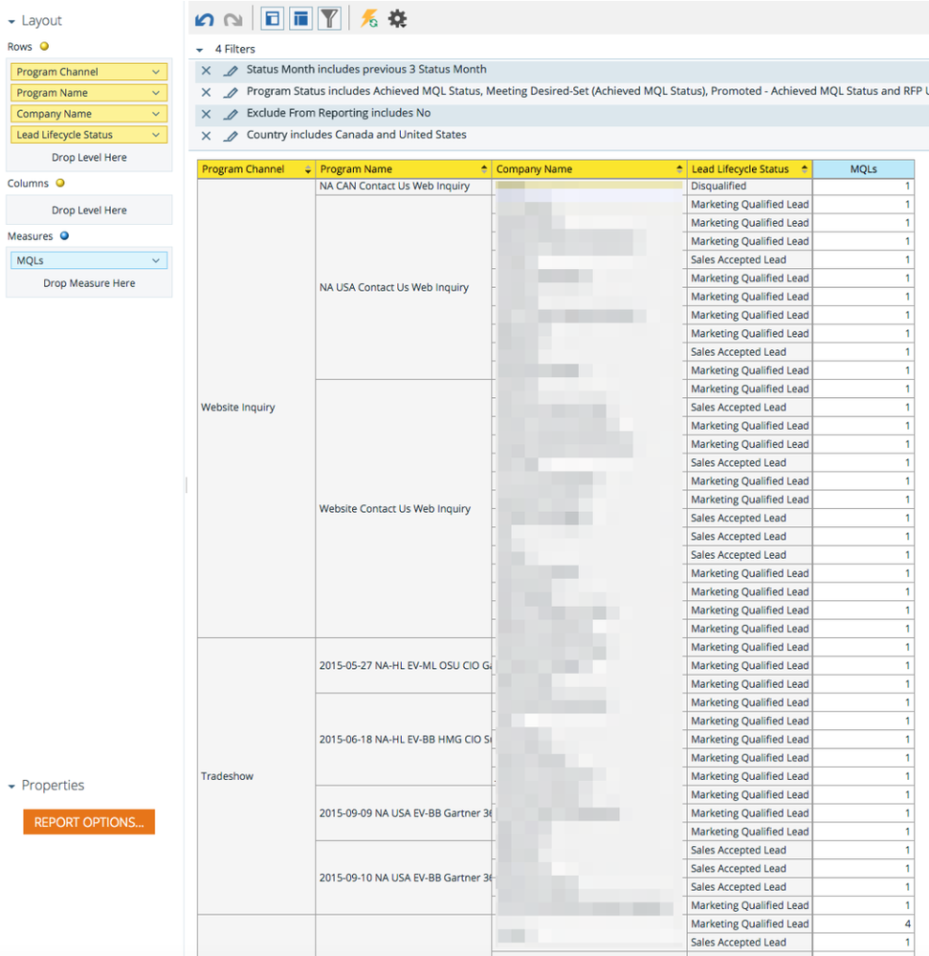This screenshot has width=929, height=956.
Task: Open the settings gear icon
Action: coord(397,18)
